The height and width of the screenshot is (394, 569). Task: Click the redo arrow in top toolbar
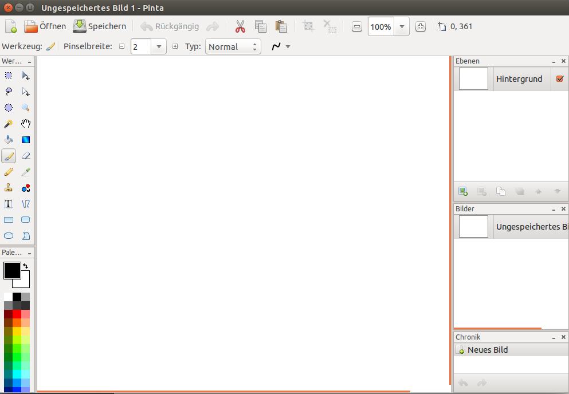pos(213,26)
